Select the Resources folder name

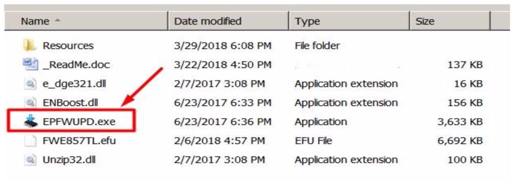click(x=68, y=45)
